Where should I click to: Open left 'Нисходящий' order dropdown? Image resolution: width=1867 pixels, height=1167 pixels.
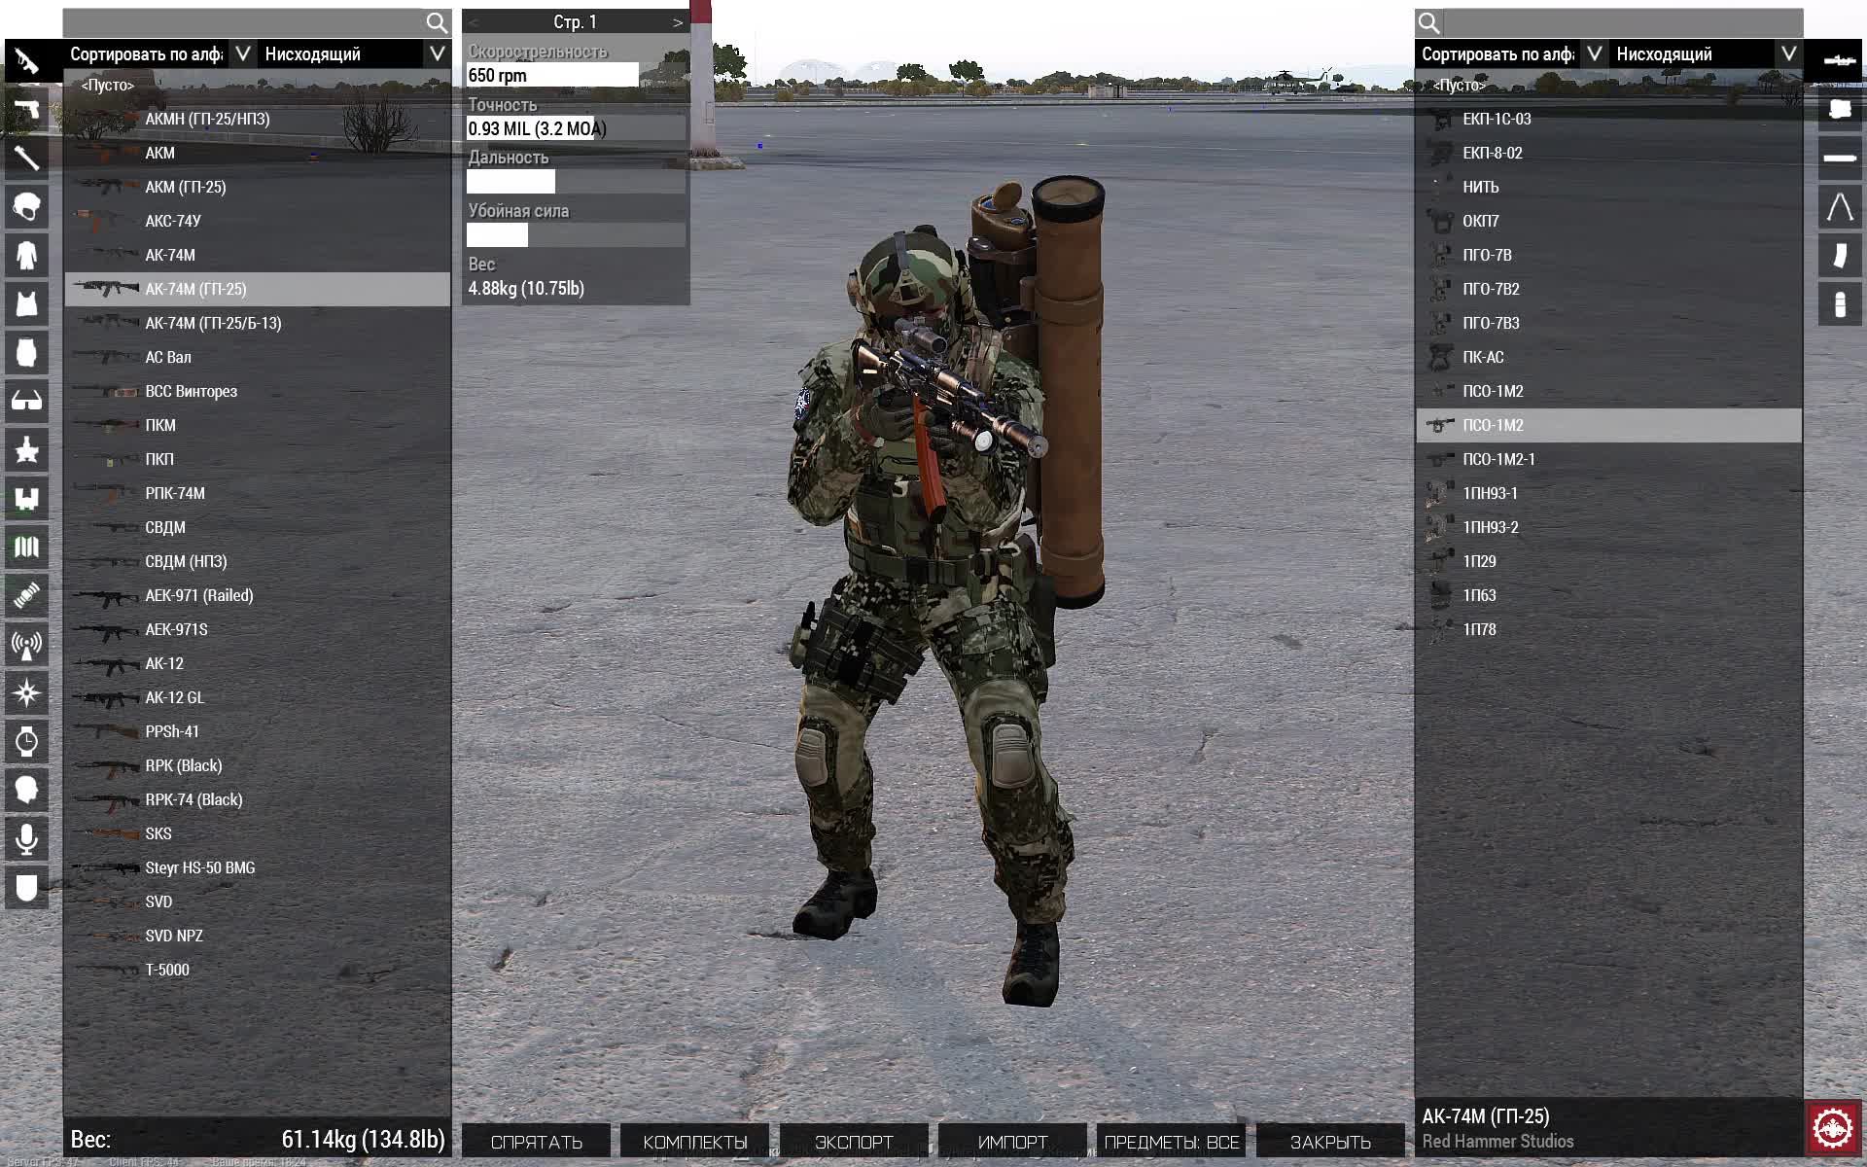[x=354, y=53]
